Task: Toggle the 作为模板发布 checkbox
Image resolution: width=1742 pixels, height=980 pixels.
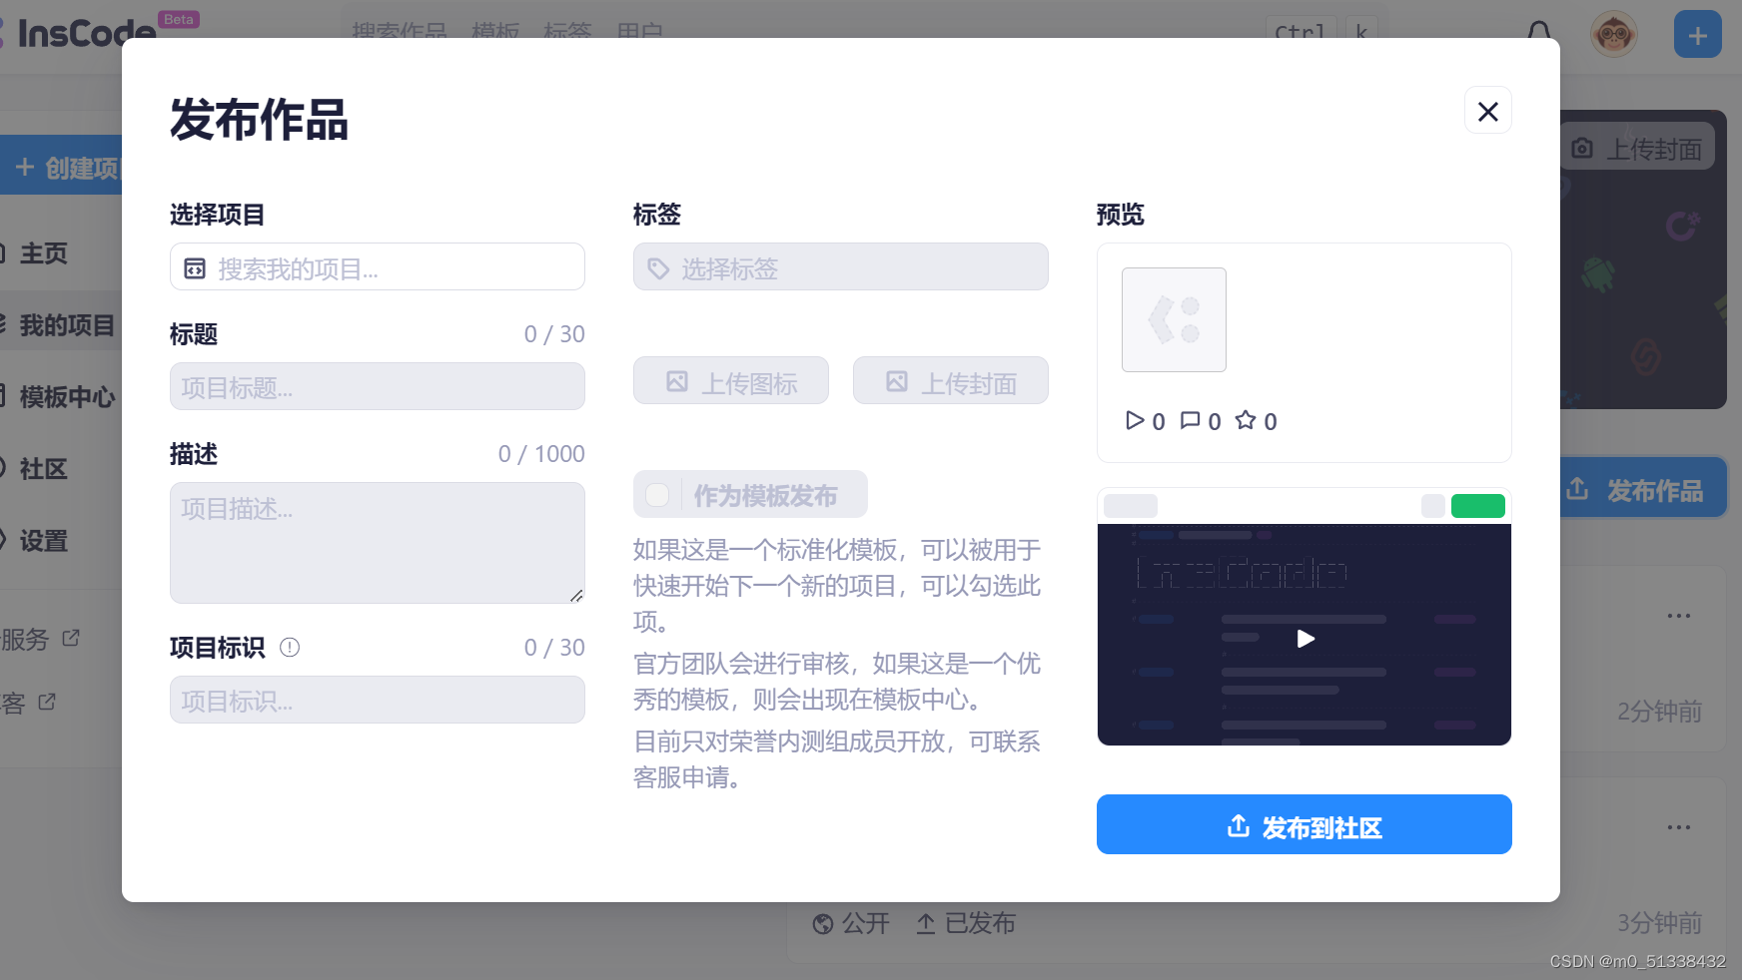Action: click(657, 495)
